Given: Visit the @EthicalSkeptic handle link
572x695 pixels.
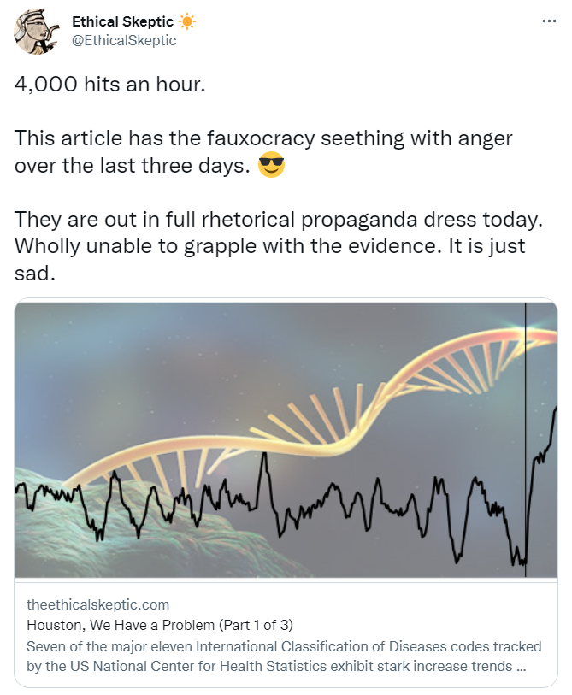Looking at the screenshot, I should point(124,40).
